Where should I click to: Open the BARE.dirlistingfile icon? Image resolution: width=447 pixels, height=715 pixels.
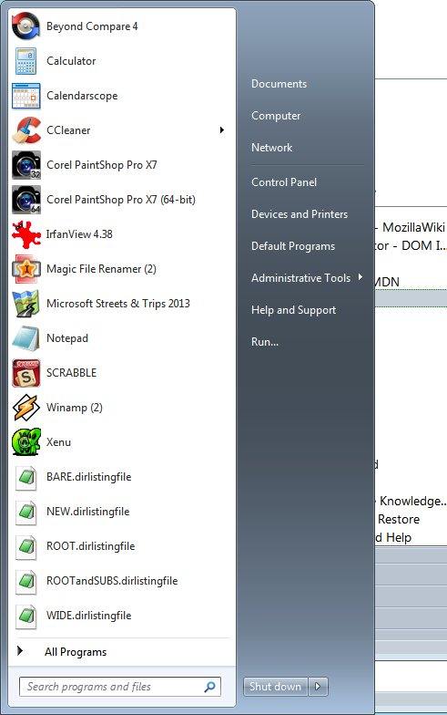(x=25, y=476)
